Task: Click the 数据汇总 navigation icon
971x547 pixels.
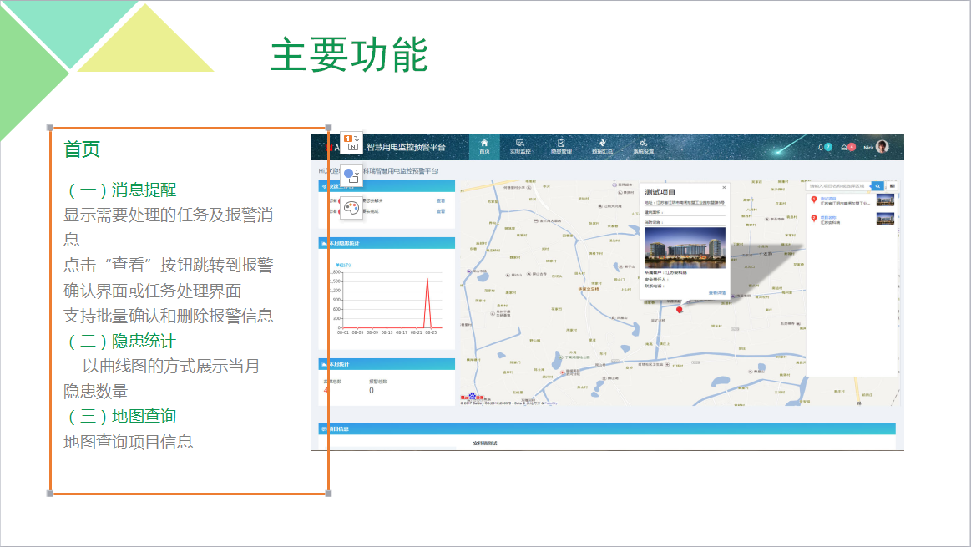Action: point(602,147)
